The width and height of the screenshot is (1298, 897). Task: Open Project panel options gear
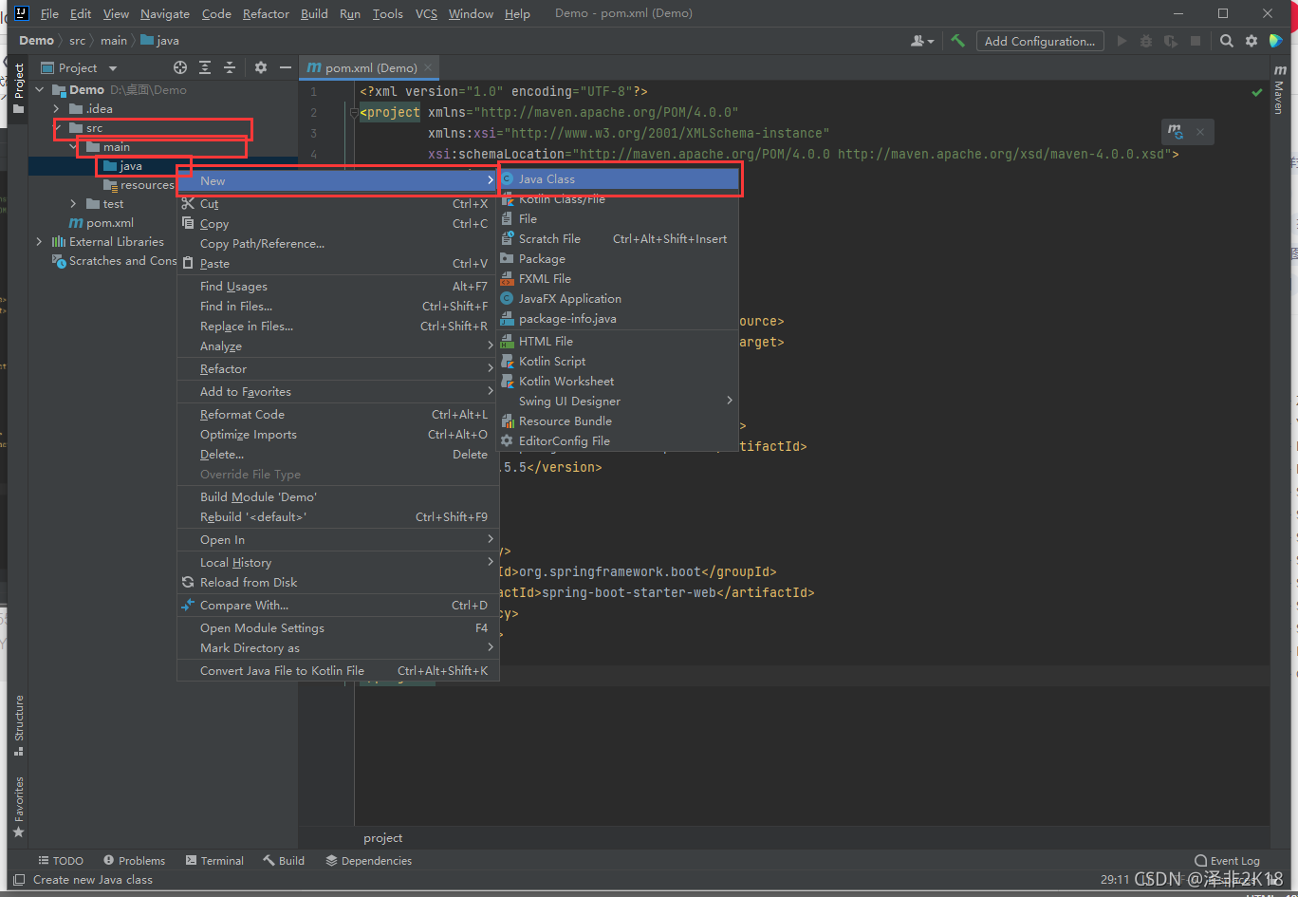(261, 67)
